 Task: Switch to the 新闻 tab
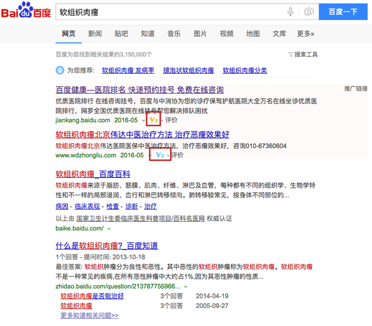pyautogui.click(x=95, y=33)
